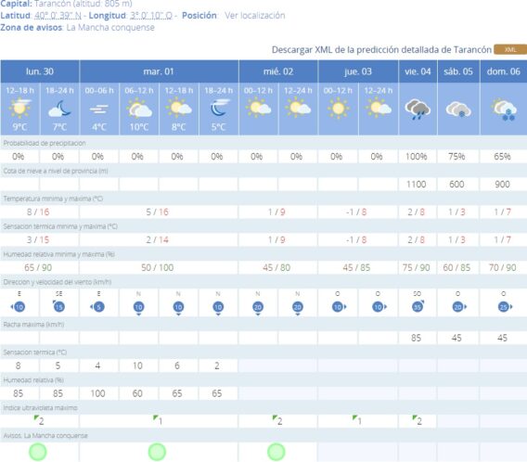The height and width of the screenshot is (462, 527).
Task: Open La Mancha conquense warnings zone link
Action: pyautogui.click(x=110, y=28)
